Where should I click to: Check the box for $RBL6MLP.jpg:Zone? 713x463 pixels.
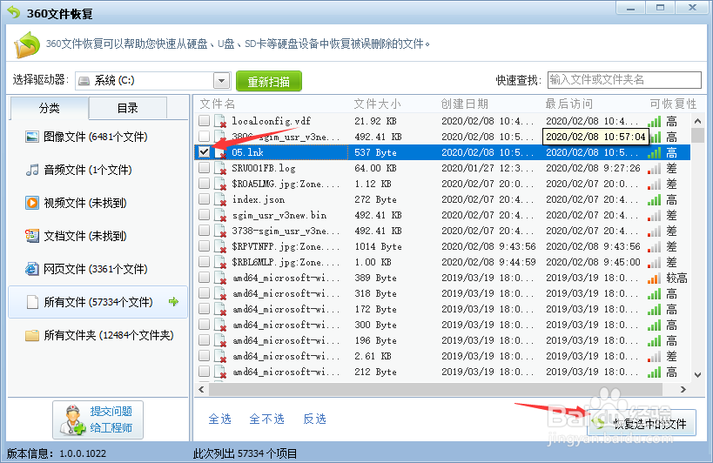point(205,262)
